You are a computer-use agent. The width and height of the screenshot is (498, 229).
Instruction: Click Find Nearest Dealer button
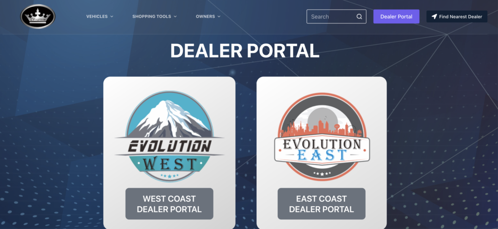(x=457, y=16)
